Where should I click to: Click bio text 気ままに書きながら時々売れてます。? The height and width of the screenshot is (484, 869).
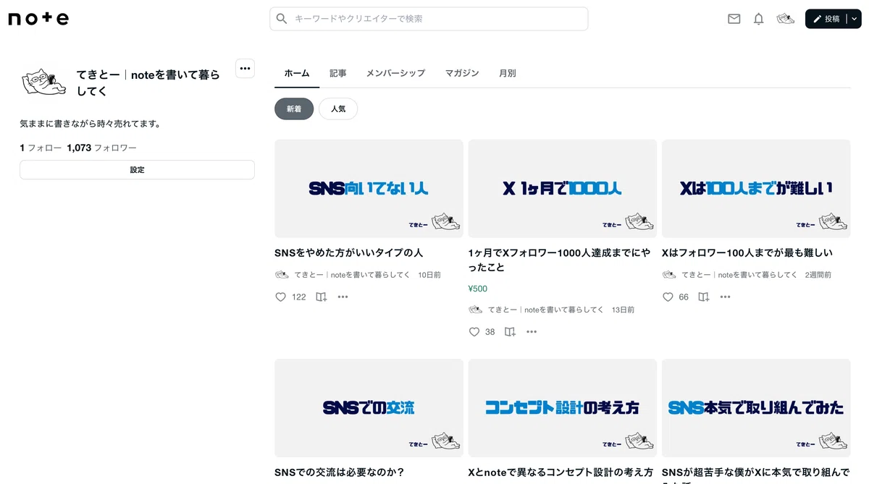point(91,124)
